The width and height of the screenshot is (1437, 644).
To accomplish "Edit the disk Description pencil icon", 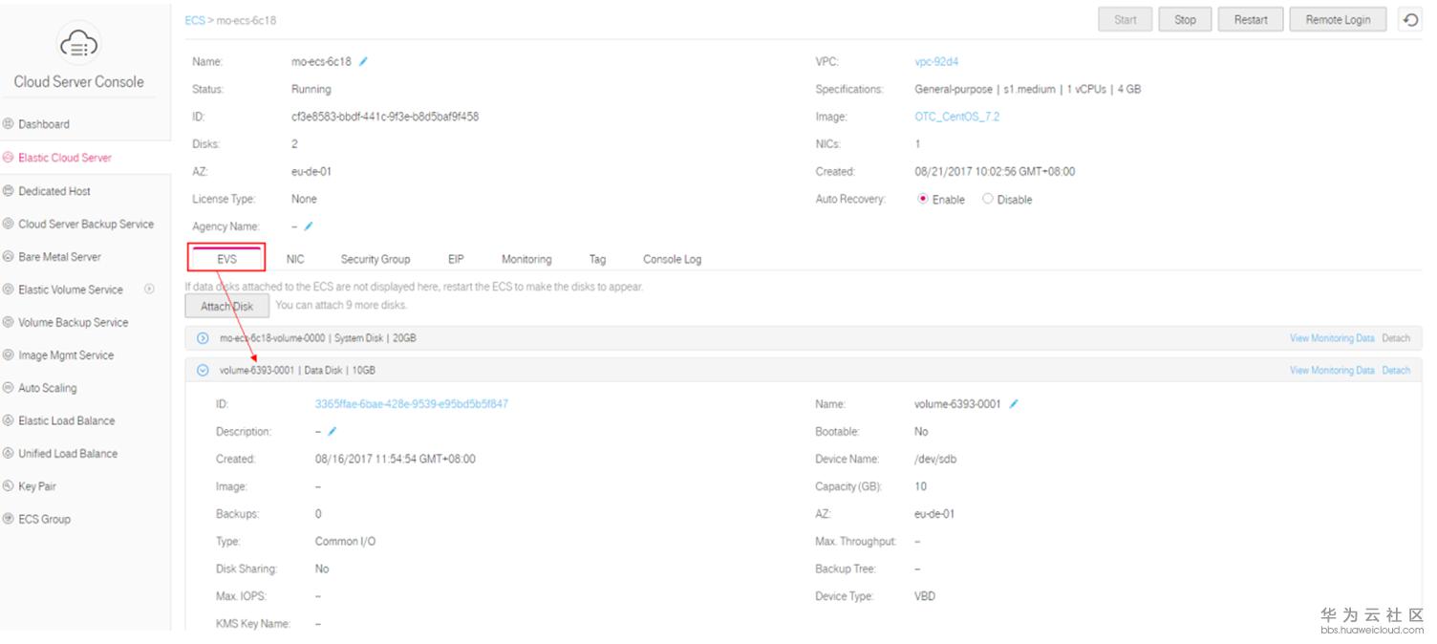I will tap(332, 432).
